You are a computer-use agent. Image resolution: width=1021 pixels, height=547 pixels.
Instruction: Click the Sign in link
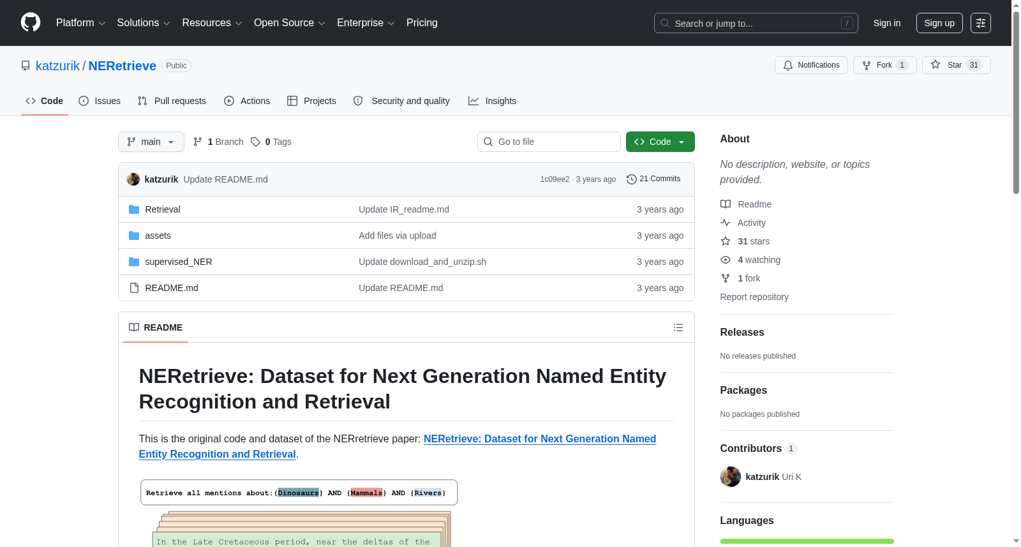(x=887, y=23)
